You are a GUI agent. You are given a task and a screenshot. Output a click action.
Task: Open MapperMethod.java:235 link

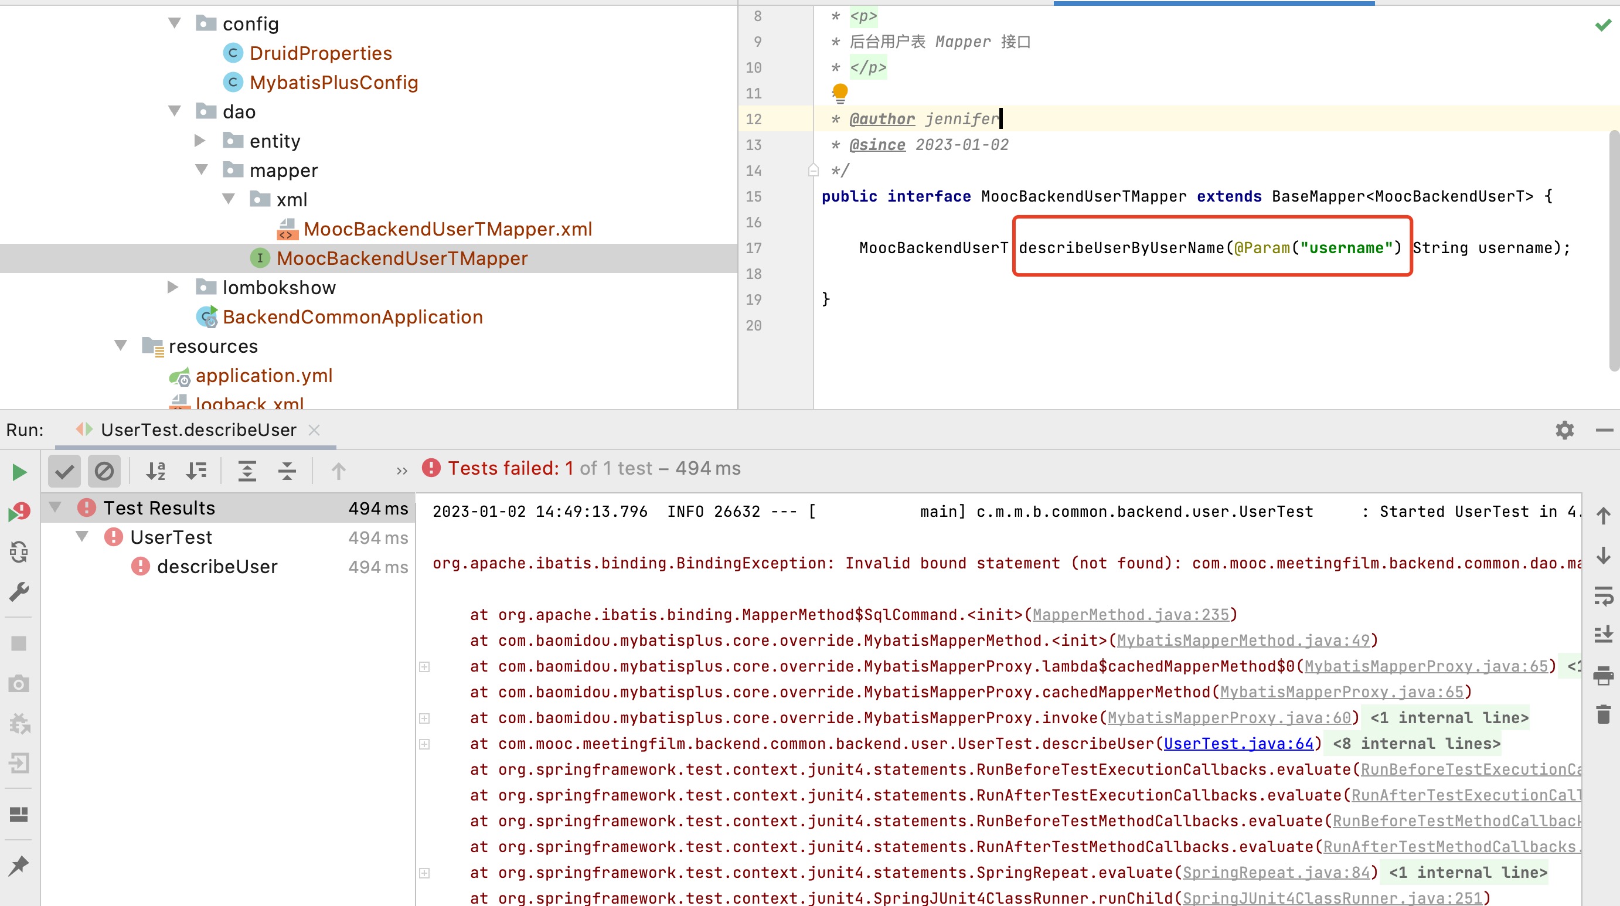(x=1131, y=614)
